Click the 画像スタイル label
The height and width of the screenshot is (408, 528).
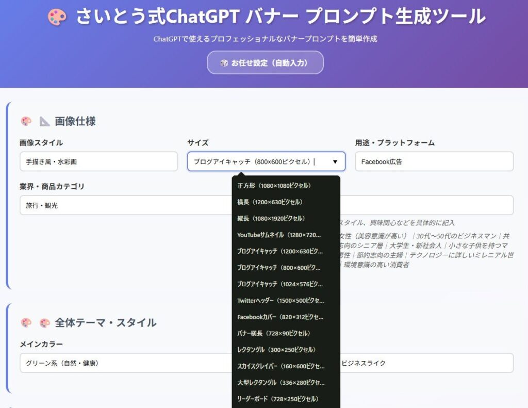(x=41, y=143)
